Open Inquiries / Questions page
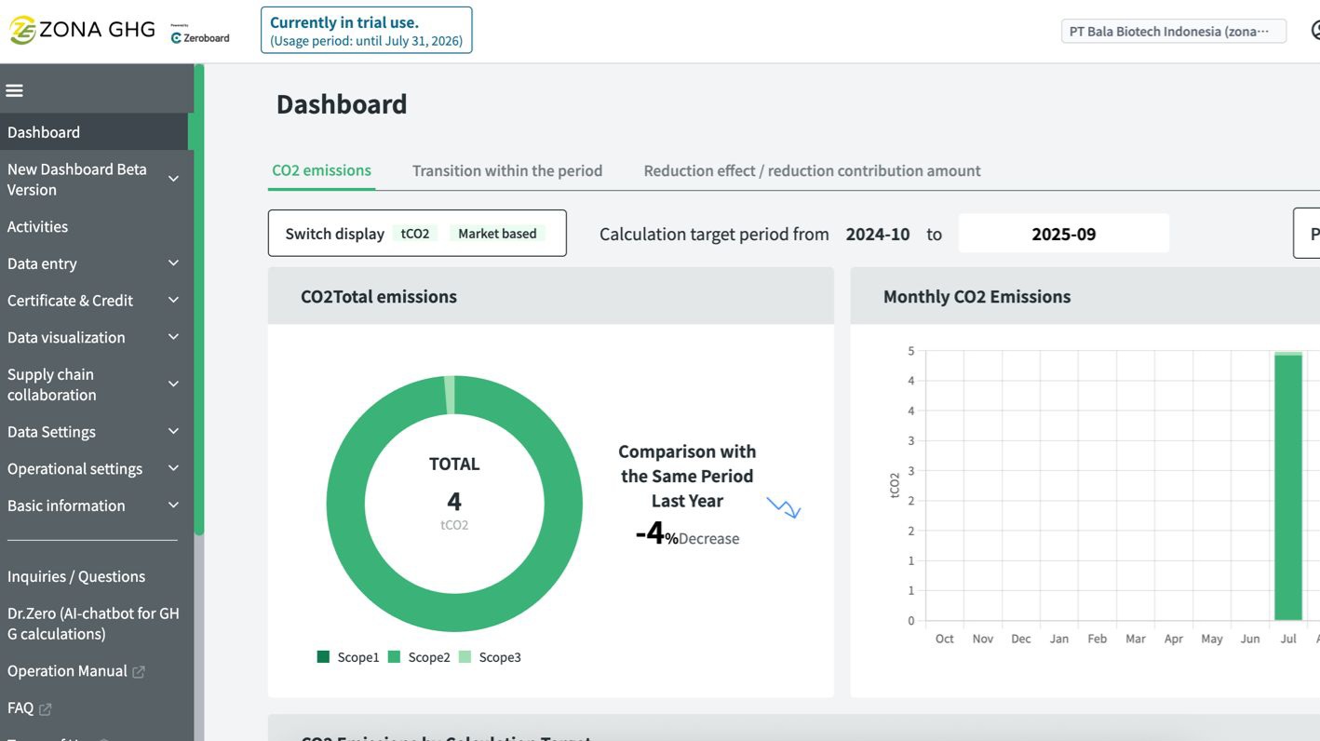The height and width of the screenshot is (741, 1320). coord(76,576)
